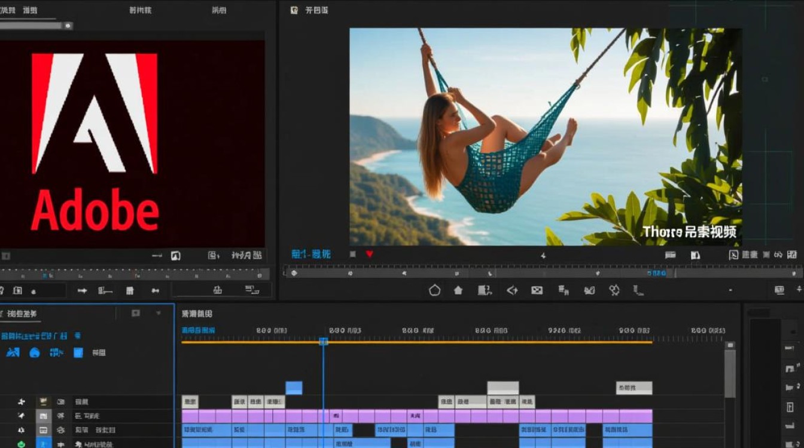This screenshot has width=804, height=448.
Task: Select the rightmost gray clip above the tracks
Action: click(x=634, y=388)
